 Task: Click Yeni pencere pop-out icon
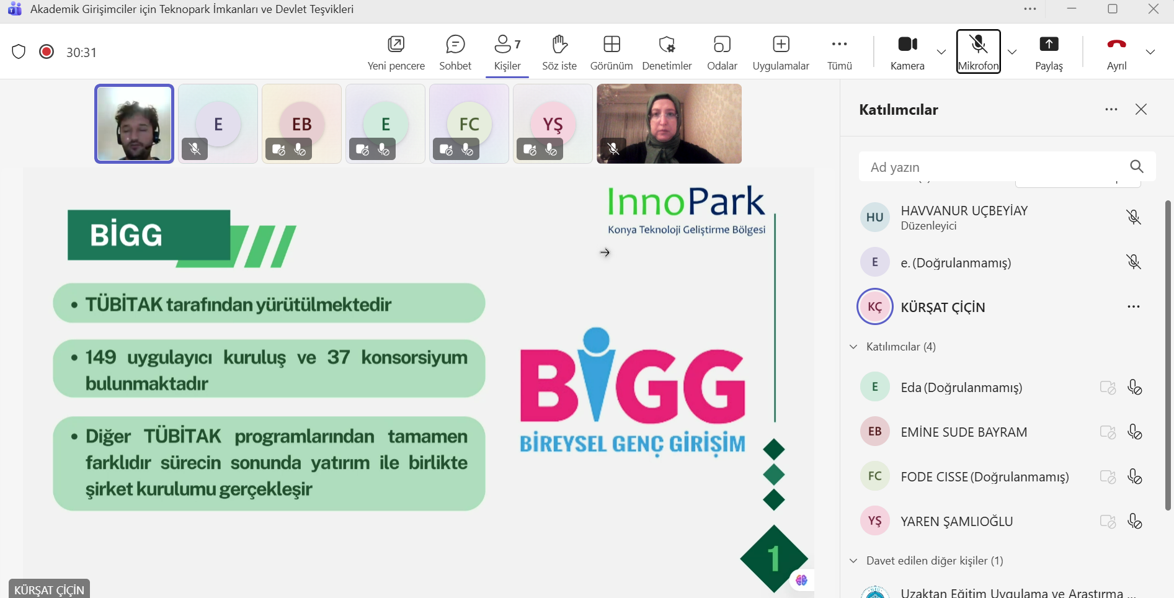396,52
